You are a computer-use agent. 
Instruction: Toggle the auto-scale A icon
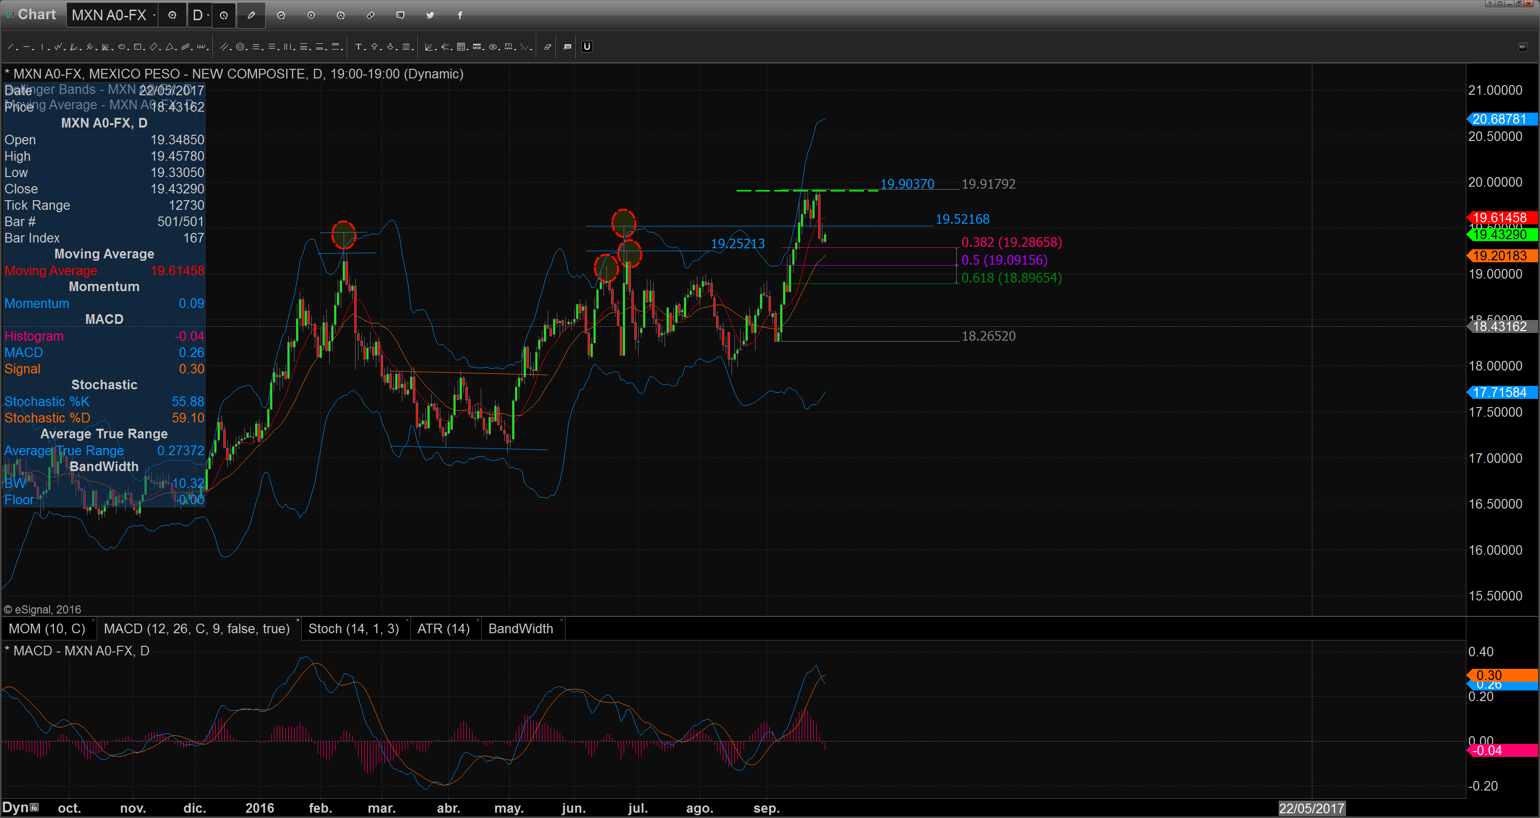pos(341,15)
